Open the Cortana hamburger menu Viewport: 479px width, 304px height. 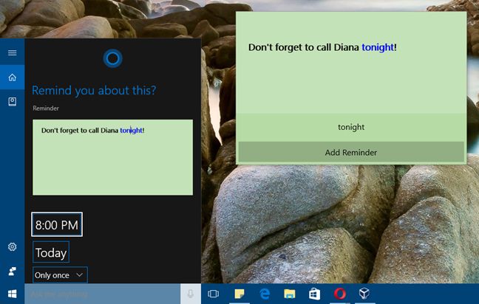13,52
